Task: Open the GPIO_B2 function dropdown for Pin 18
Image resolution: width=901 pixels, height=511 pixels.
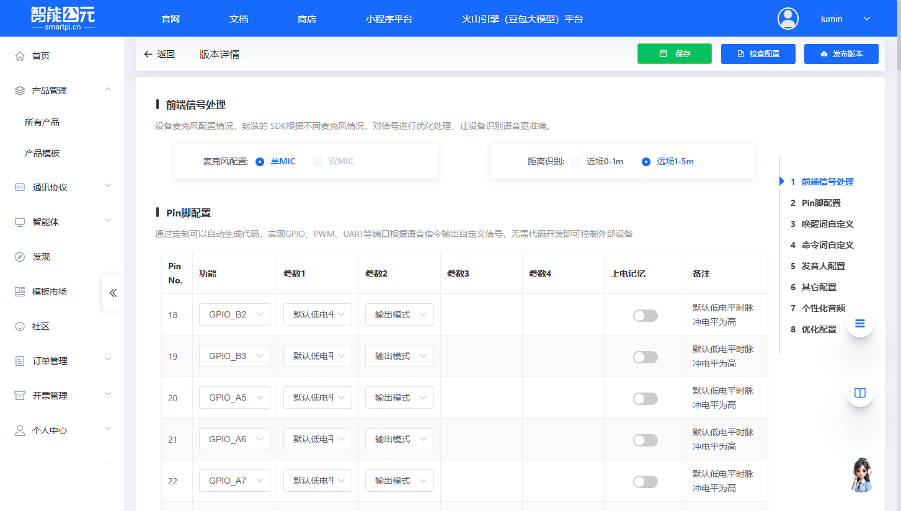Action: pyautogui.click(x=234, y=314)
